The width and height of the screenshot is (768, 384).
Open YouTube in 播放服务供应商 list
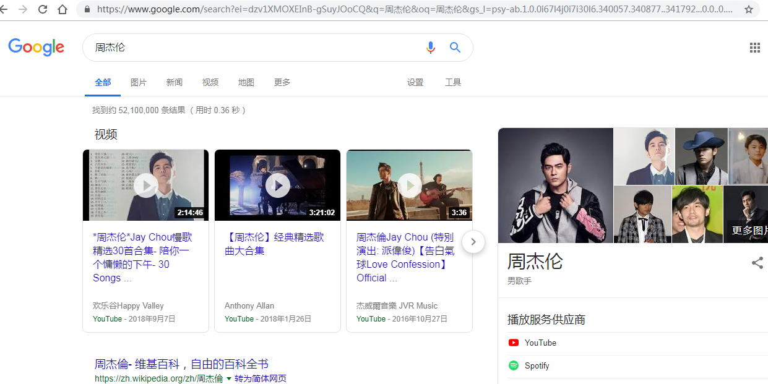click(x=540, y=343)
